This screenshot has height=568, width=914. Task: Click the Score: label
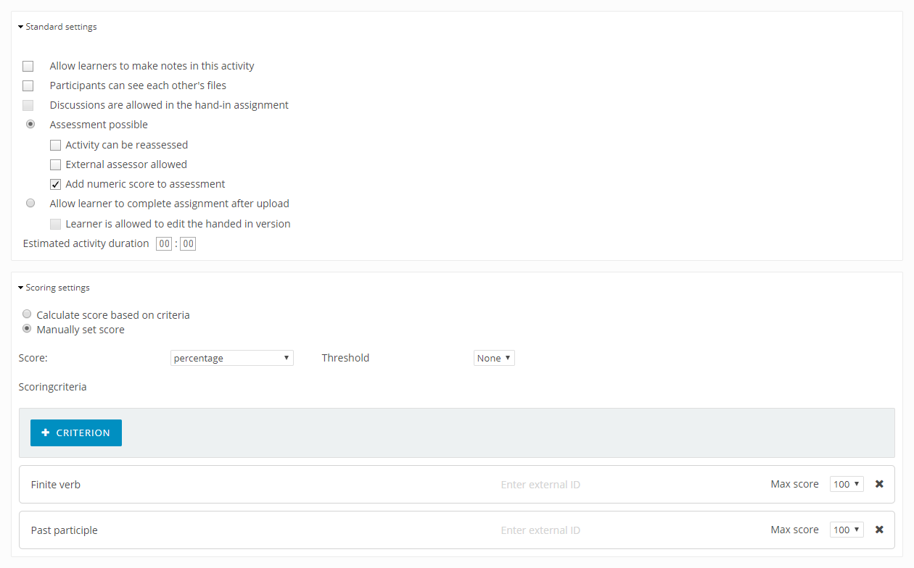[33, 358]
